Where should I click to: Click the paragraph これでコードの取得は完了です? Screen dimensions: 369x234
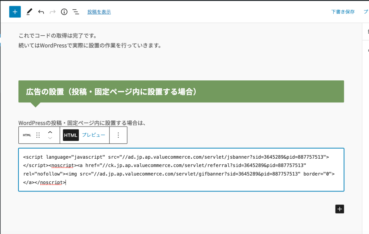pos(58,36)
